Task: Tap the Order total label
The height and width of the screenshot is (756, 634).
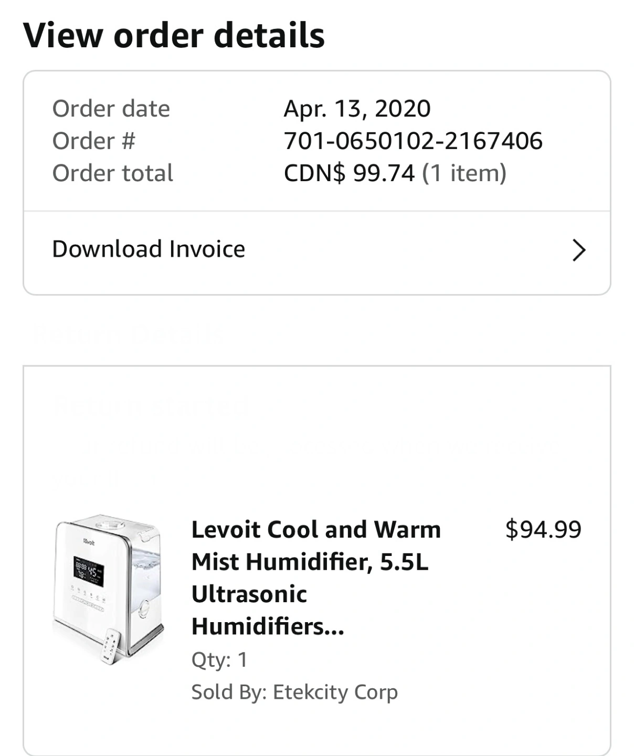Action: click(x=113, y=173)
